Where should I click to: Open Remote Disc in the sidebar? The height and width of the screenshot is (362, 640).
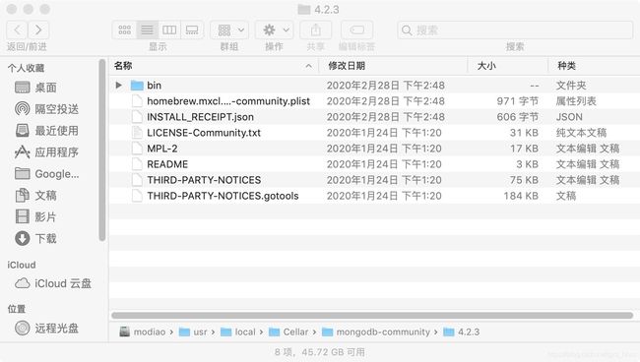click(x=46, y=328)
